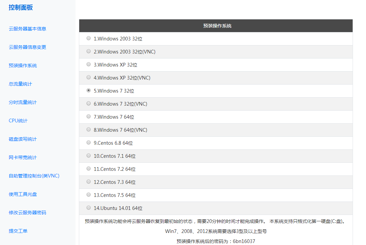Click the label text 3.Windows XP 32位
Screen dimensions: 366x245
(x=115, y=65)
